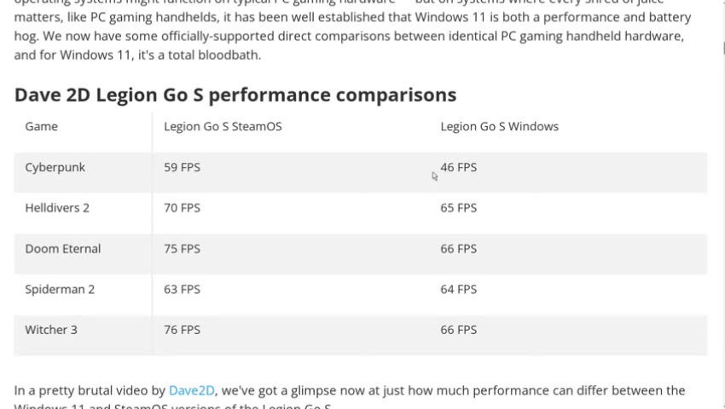Select the Helldivers 2 row label
This screenshot has width=725, height=409.
point(57,208)
